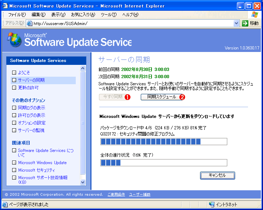Click sidebar scrollbar down arrow
The height and width of the screenshot is (210, 263).
pos(83,182)
